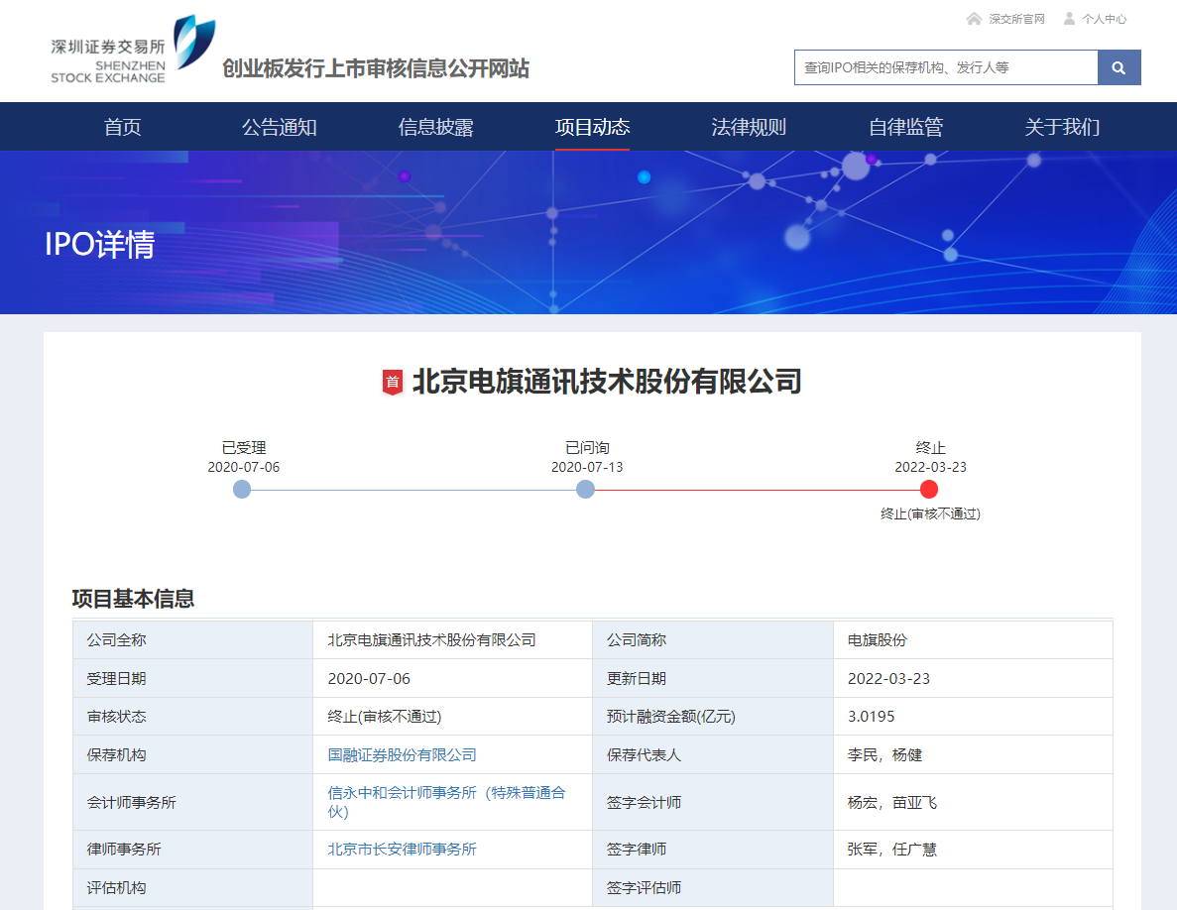
Task: Focus the IPO search input field
Action: [946, 67]
